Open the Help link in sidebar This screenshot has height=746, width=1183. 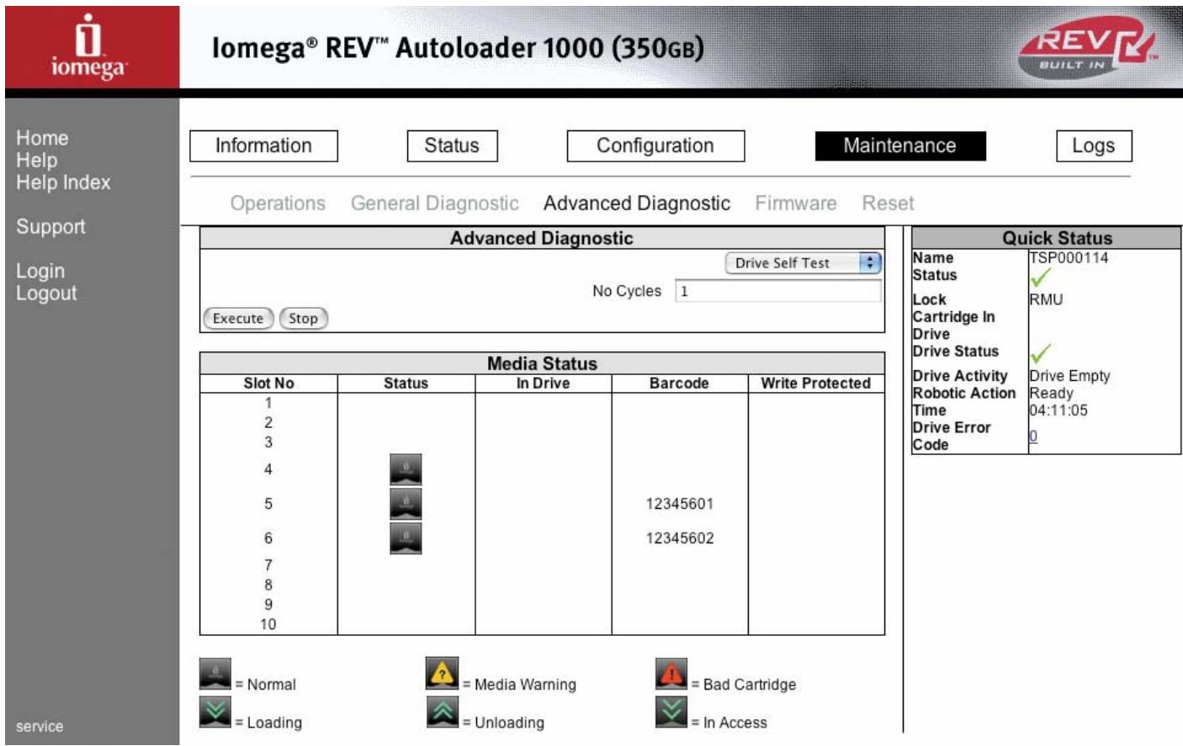[x=37, y=160]
